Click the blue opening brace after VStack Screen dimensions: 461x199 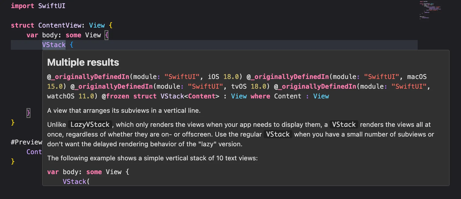[x=72, y=45]
